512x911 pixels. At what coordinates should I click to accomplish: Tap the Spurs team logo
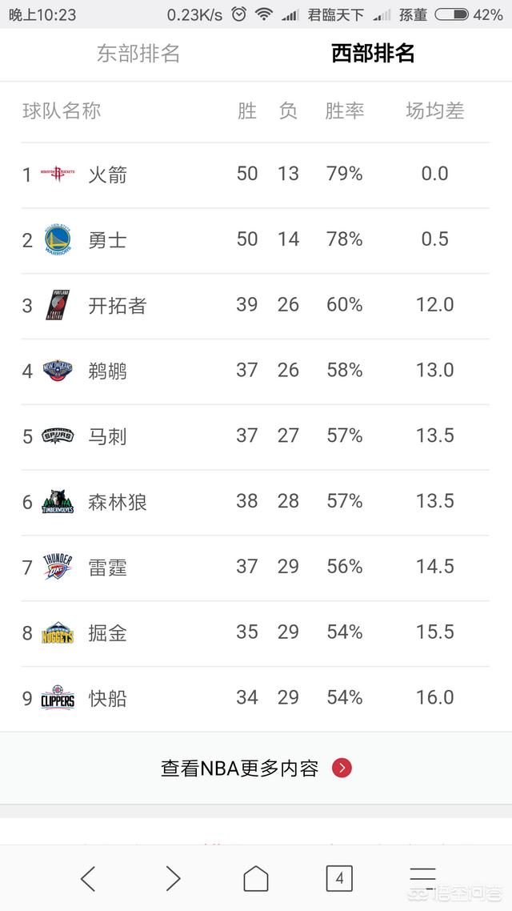[58, 436]
